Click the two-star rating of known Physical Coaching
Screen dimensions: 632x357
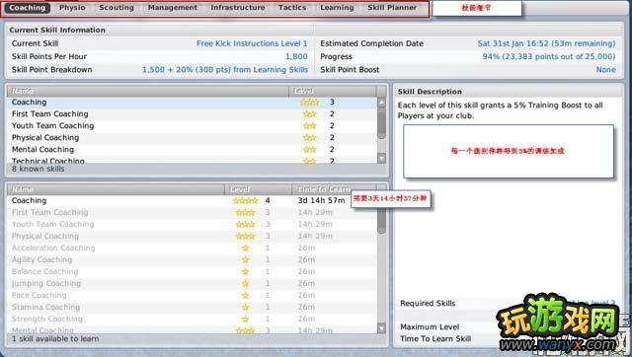[309, 138]
